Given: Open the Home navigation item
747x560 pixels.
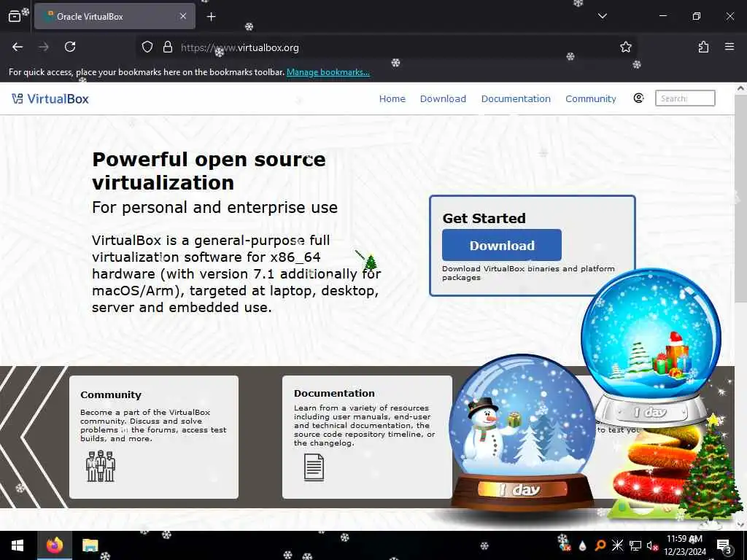Looking at the screenshot, I should point(392,98).
